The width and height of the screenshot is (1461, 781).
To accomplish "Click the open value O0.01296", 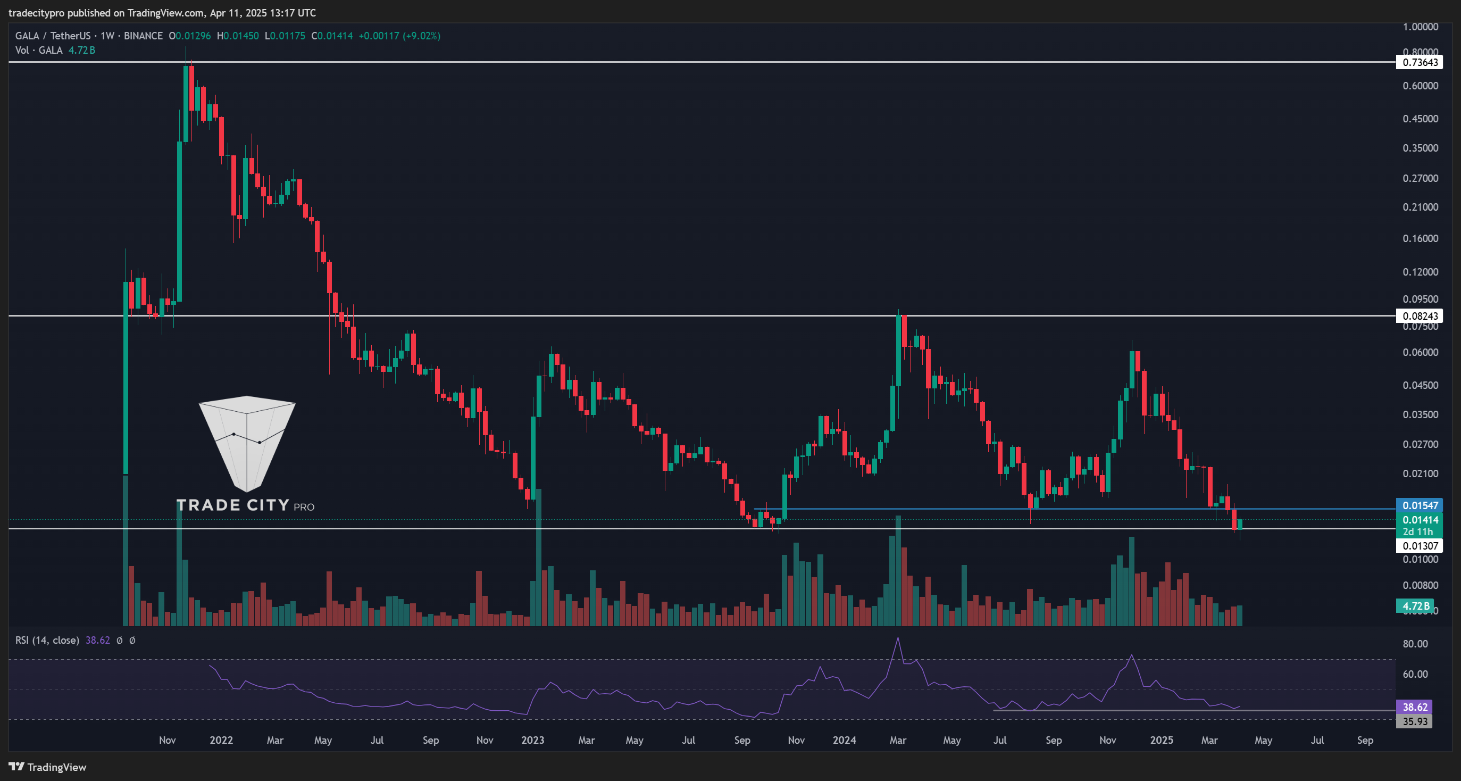I will 189,36.
